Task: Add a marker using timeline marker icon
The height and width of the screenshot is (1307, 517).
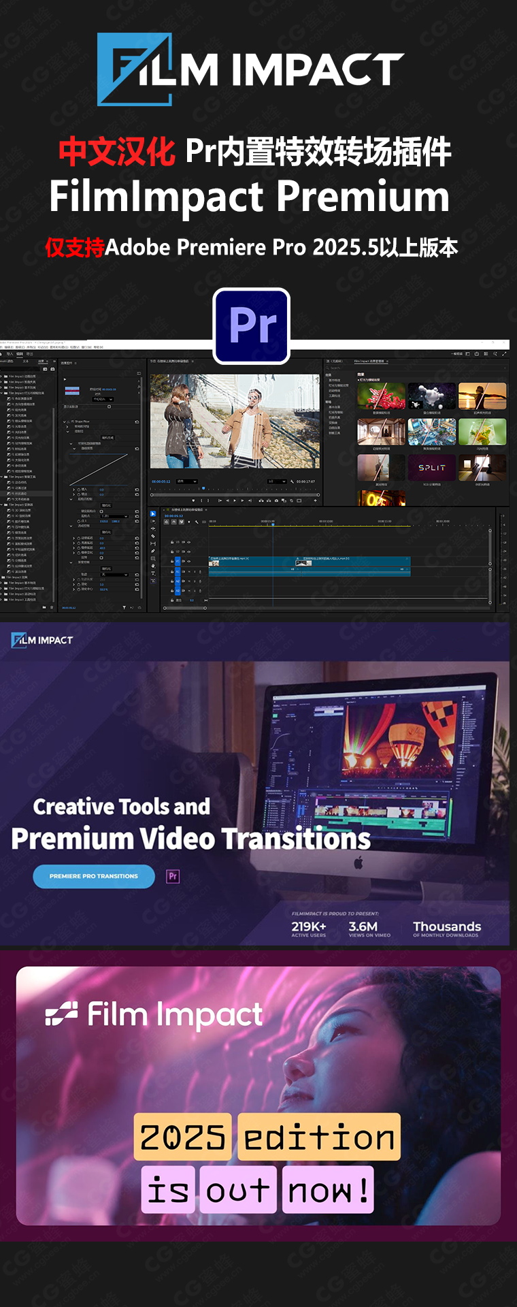Action: [189, 521]
